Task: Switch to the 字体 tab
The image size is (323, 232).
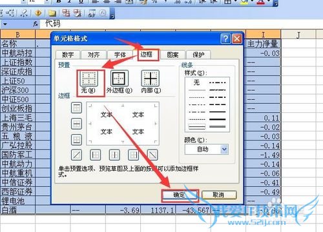Action: pos(120,55)
